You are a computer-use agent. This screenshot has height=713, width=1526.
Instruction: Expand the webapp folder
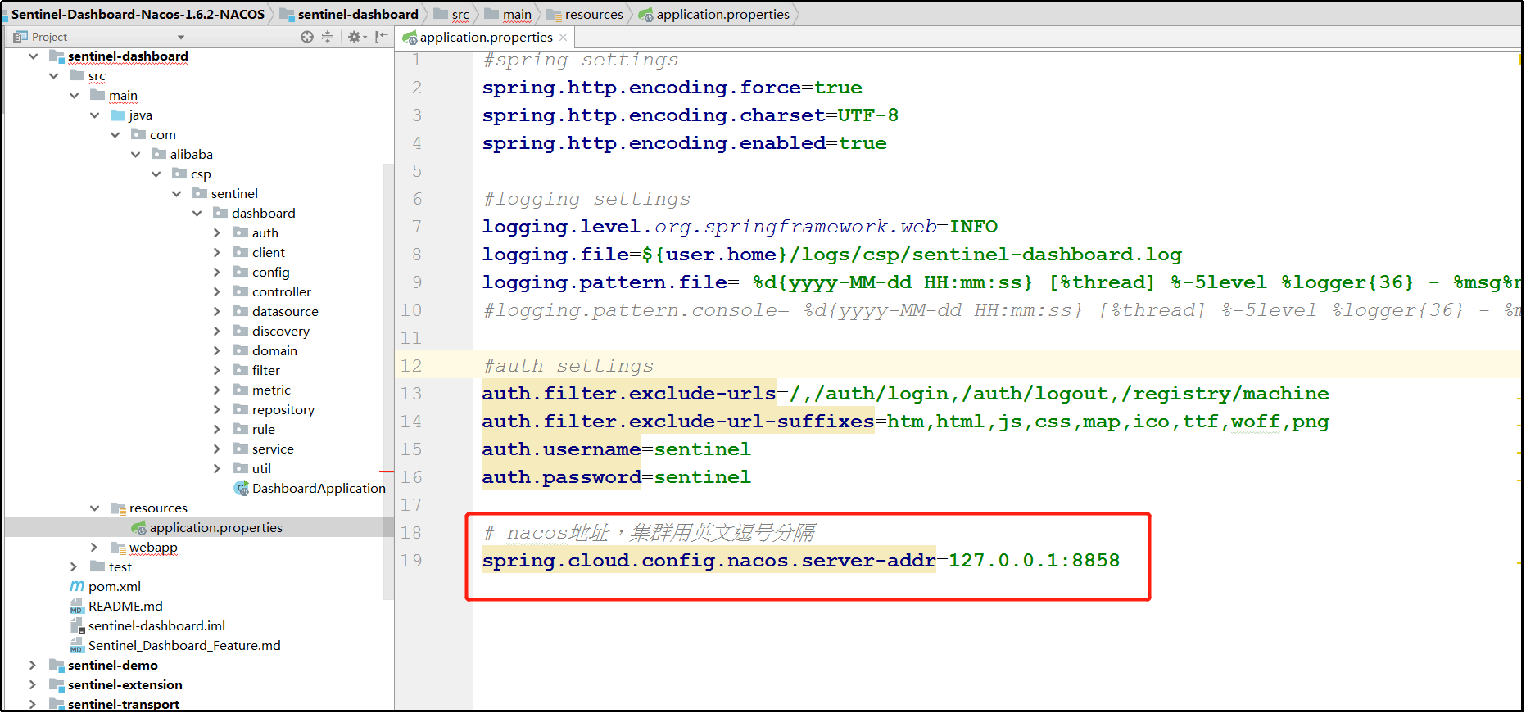coord(94,548)
